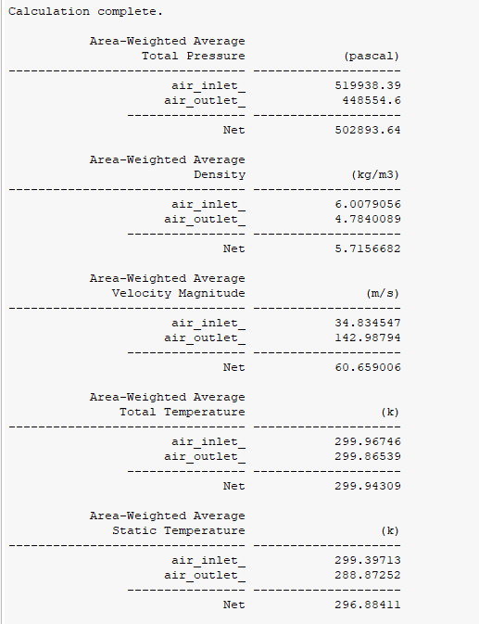The width and height of the screenshot is (479, 624).
Task: Click the Net total temperature value 299.94309
Action: pos(368,486)
